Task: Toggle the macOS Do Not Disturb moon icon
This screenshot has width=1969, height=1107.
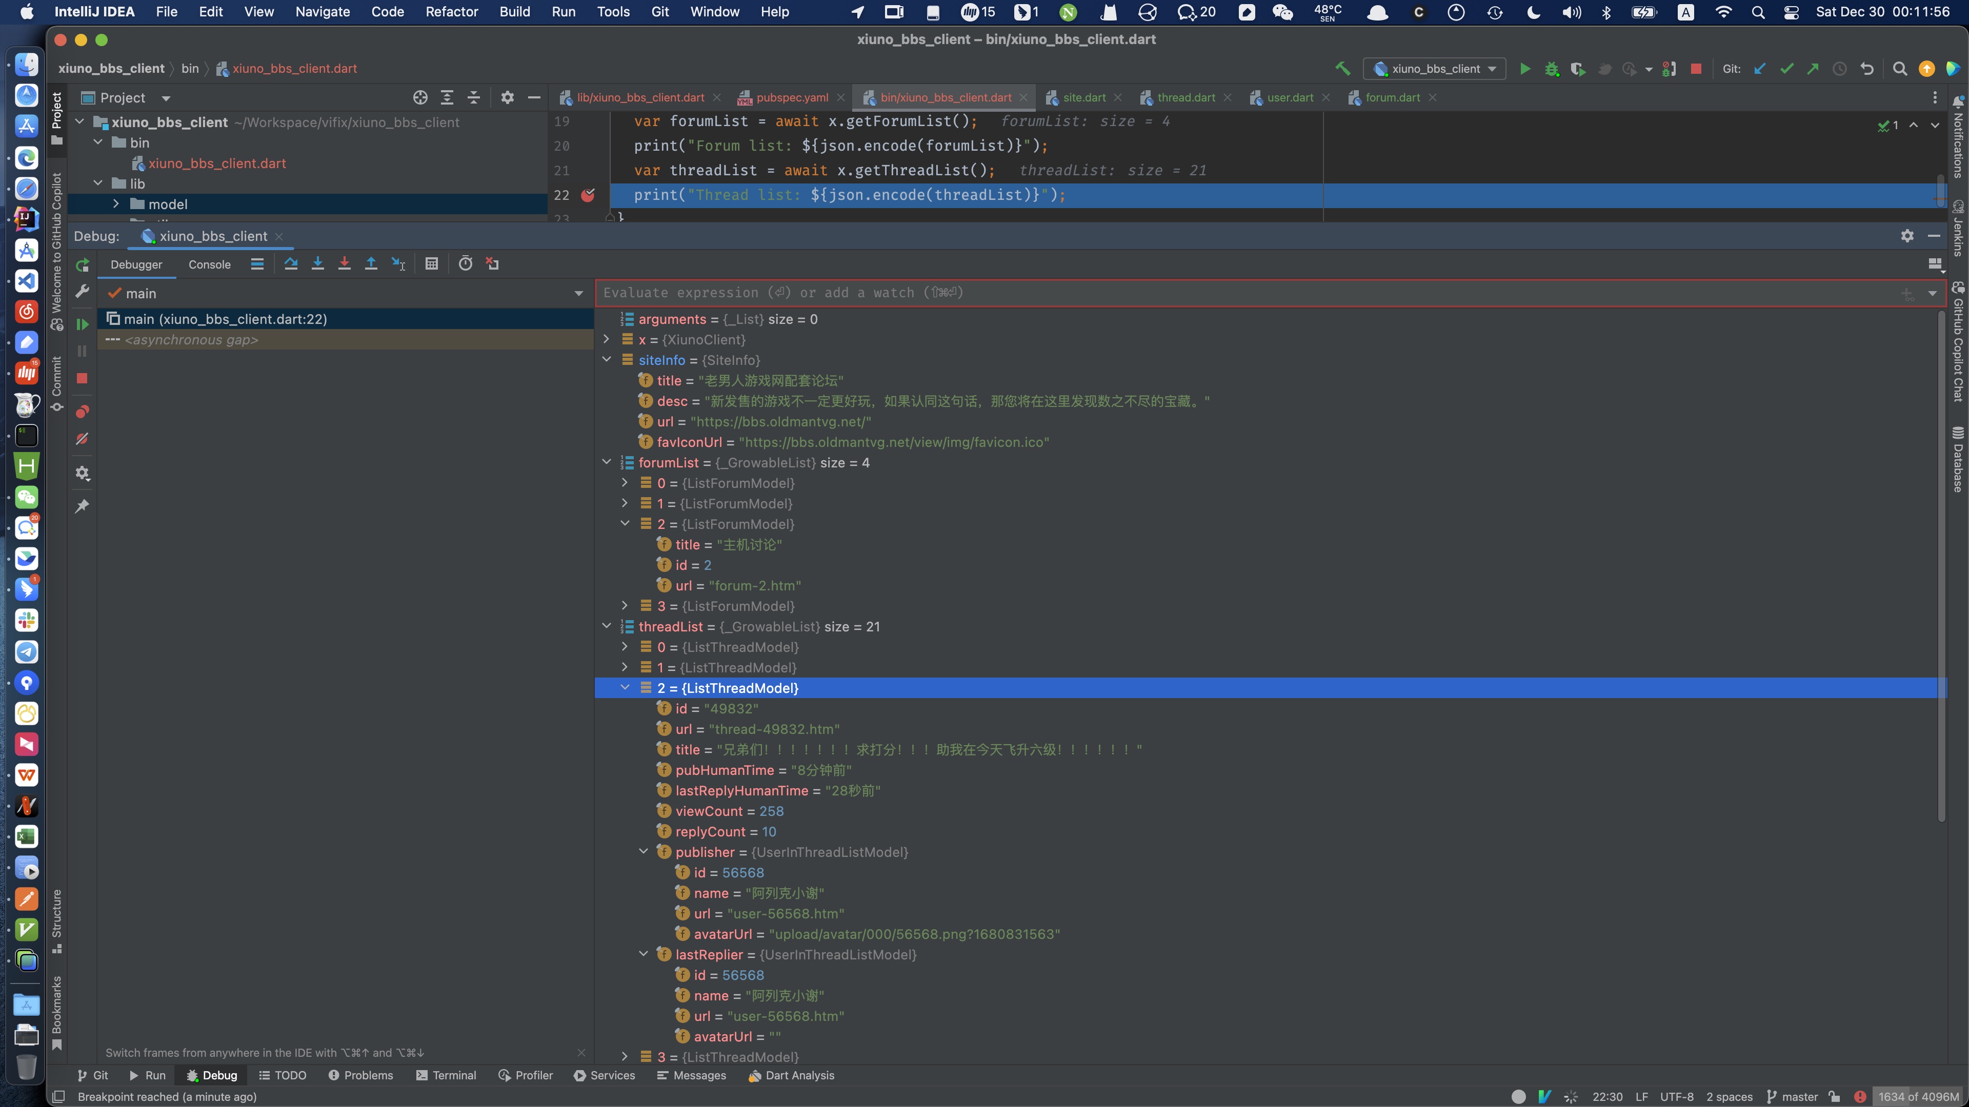Action: (1533, 12)
